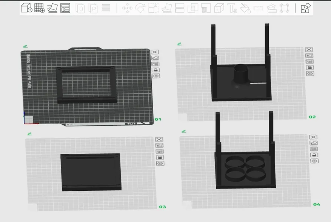Remove all objects on plate 02

(309, 49)
